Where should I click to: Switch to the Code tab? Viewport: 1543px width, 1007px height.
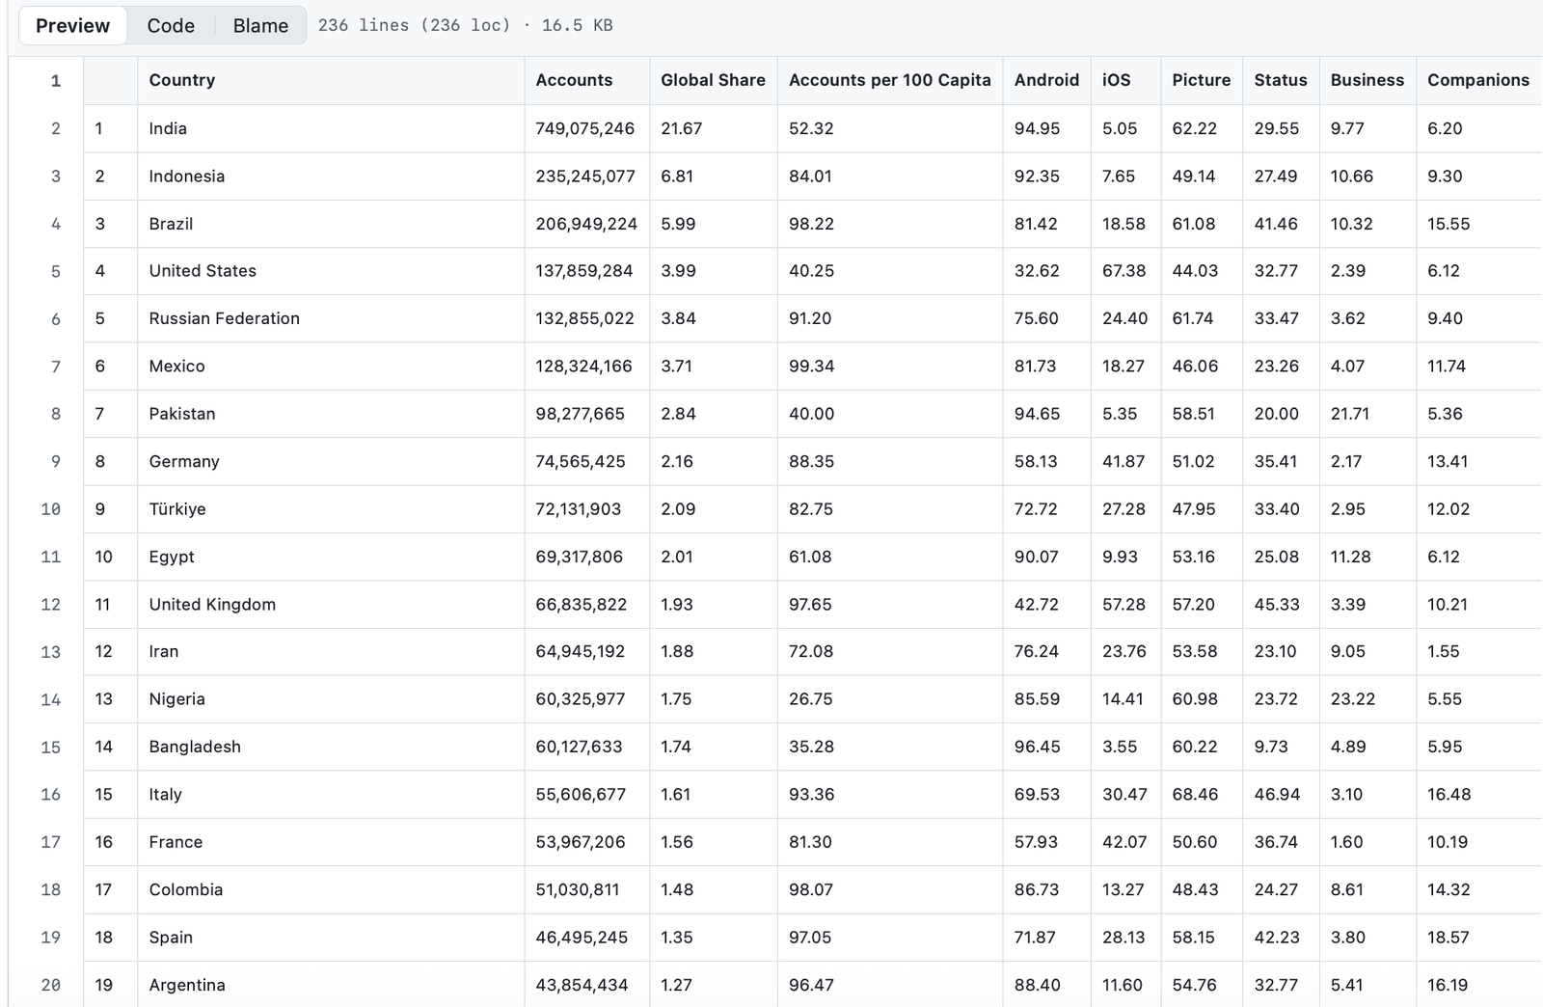171,25
